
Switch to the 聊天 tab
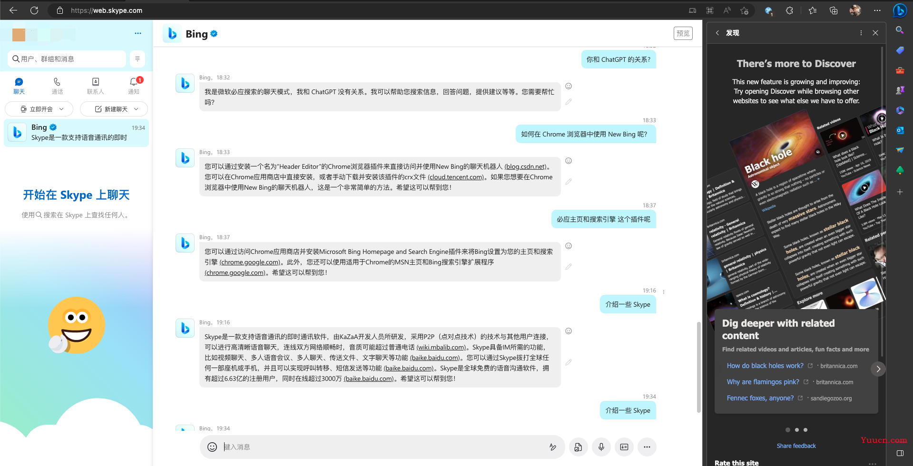point(19,86)
